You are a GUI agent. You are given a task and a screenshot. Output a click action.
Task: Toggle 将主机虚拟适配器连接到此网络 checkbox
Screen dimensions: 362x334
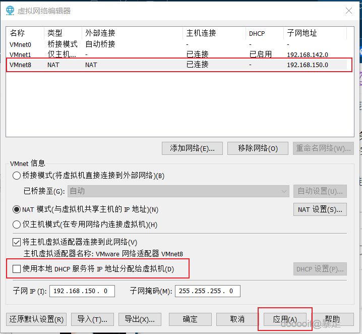[17, 242]
